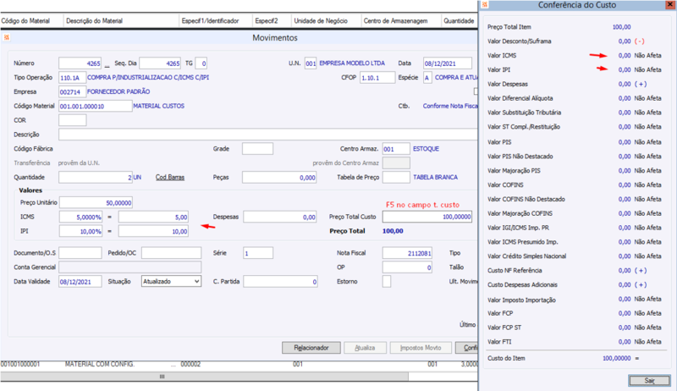677x391 pixels.
Task: Click the ellipsis button beside Número field
Action: click(107, 64)
